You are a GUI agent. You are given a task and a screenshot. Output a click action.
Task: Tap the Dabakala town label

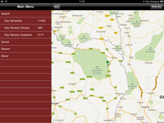click(72, 84)
